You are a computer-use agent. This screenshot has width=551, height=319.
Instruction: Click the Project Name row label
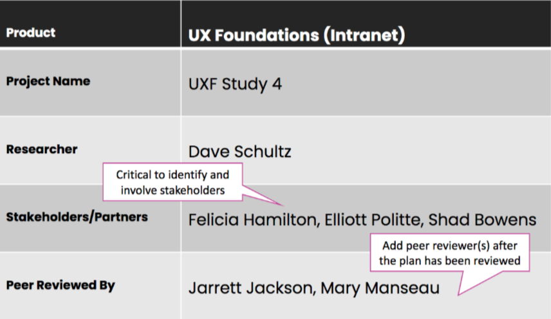click(x=48, y=82)
